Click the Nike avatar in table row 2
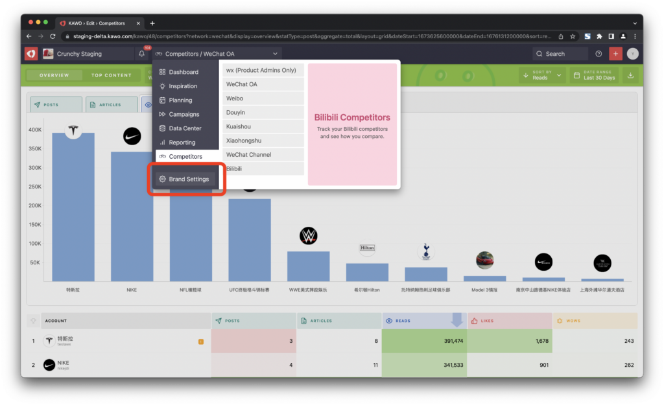664x405 pixels. point(49,365)
